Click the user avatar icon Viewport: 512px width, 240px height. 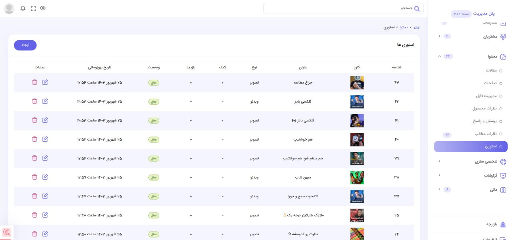tap(9, 8)
